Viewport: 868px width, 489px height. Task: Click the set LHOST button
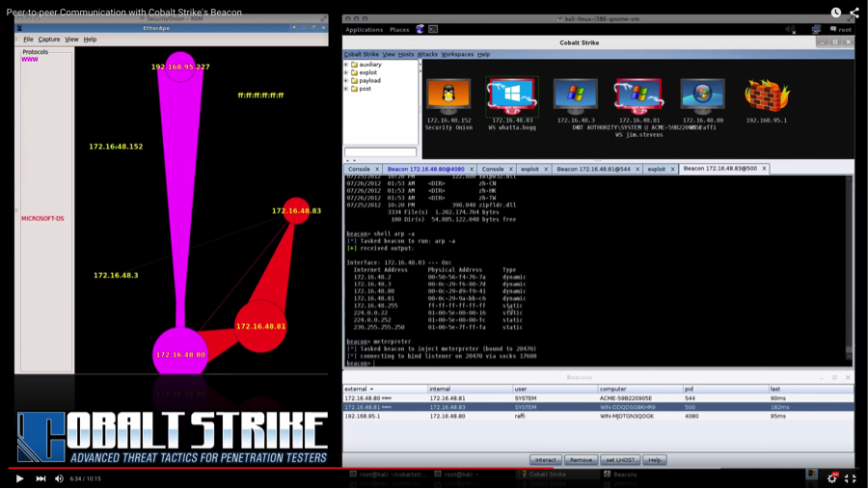click(x=619, y=460)
